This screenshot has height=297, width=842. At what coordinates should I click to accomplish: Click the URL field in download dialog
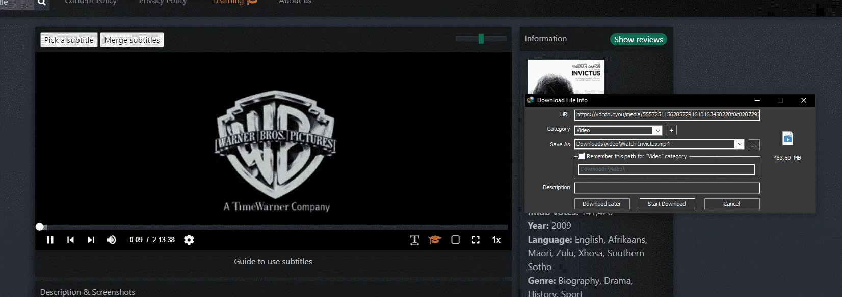click(667, 115)
